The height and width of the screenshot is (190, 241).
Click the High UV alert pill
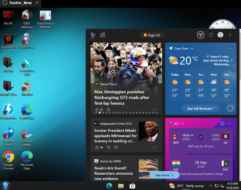click(152, 35)
